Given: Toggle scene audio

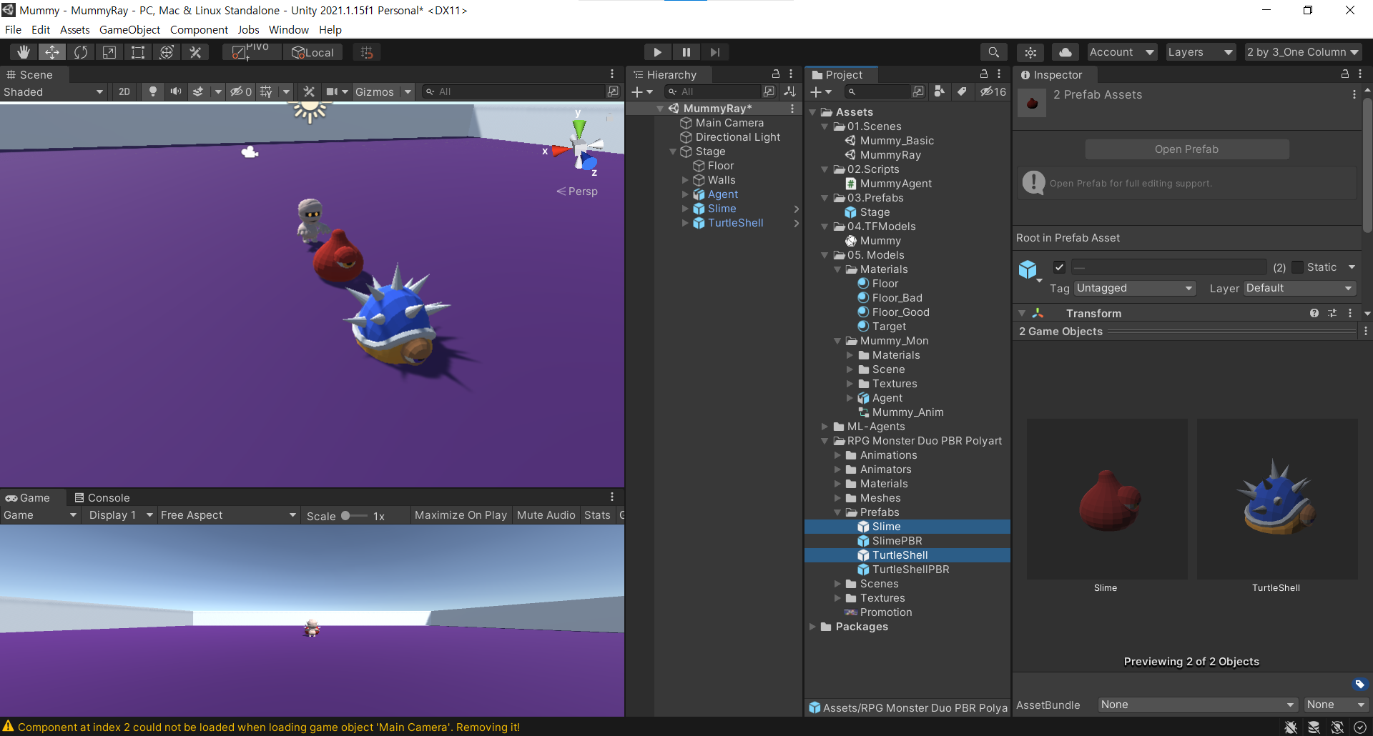Looking at the screenshot, I should [x=175, y=91].
